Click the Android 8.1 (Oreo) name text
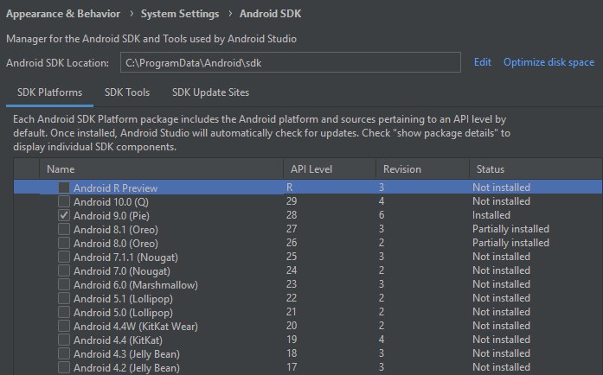This screenshot has height=375, width=603. [116, 230]
